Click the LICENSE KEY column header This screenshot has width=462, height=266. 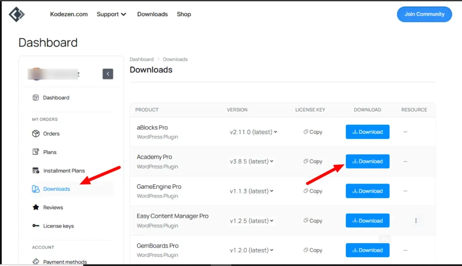[310, 109]
